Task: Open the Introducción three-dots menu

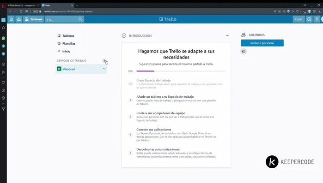Action: (x=227, y=35)
